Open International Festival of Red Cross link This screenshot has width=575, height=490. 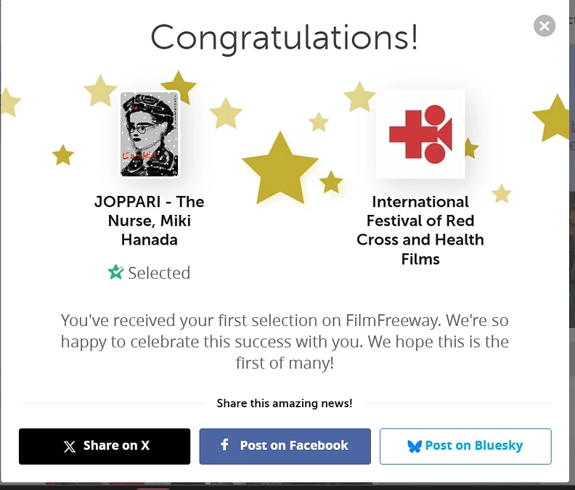coord(420,229)
